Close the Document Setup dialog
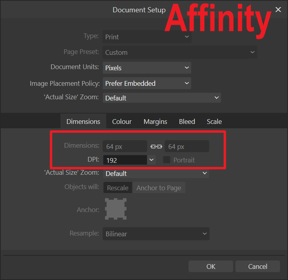The height and width of the screenshot is (280, 288). [x=278, y=10]
